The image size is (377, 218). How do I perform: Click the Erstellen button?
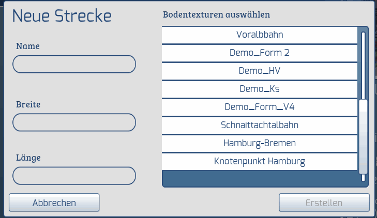tap(324, 203)
